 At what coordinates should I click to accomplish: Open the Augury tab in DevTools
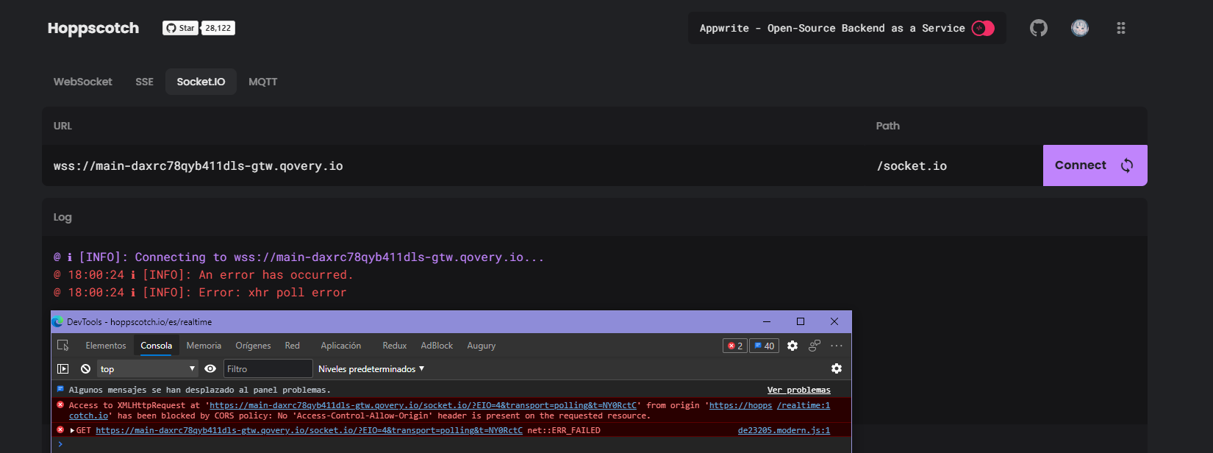(482, 346)
